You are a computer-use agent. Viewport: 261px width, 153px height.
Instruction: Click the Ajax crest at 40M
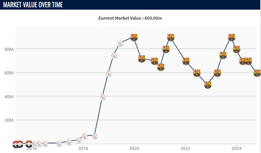click(x=103, y=97)
